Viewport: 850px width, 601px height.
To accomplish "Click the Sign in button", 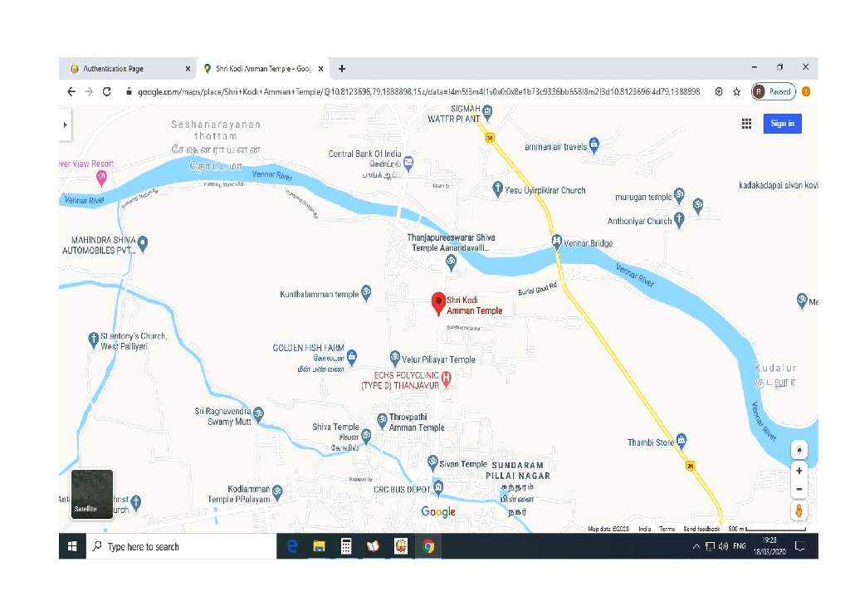I will (x=782, y=124).
